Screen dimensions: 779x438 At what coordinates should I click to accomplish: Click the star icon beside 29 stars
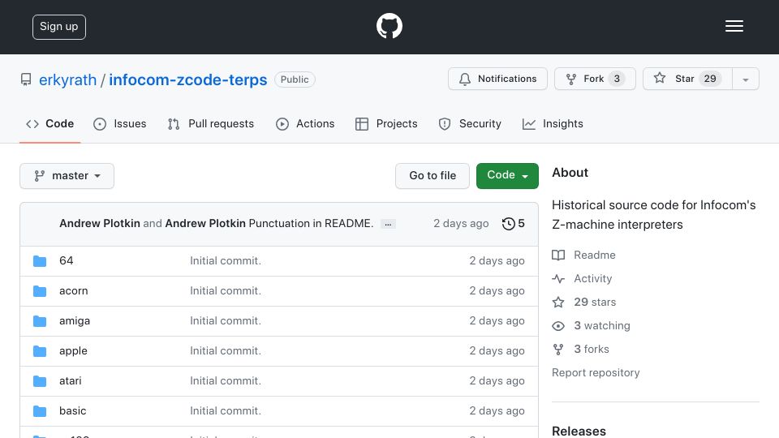click(x=558, y=302)
